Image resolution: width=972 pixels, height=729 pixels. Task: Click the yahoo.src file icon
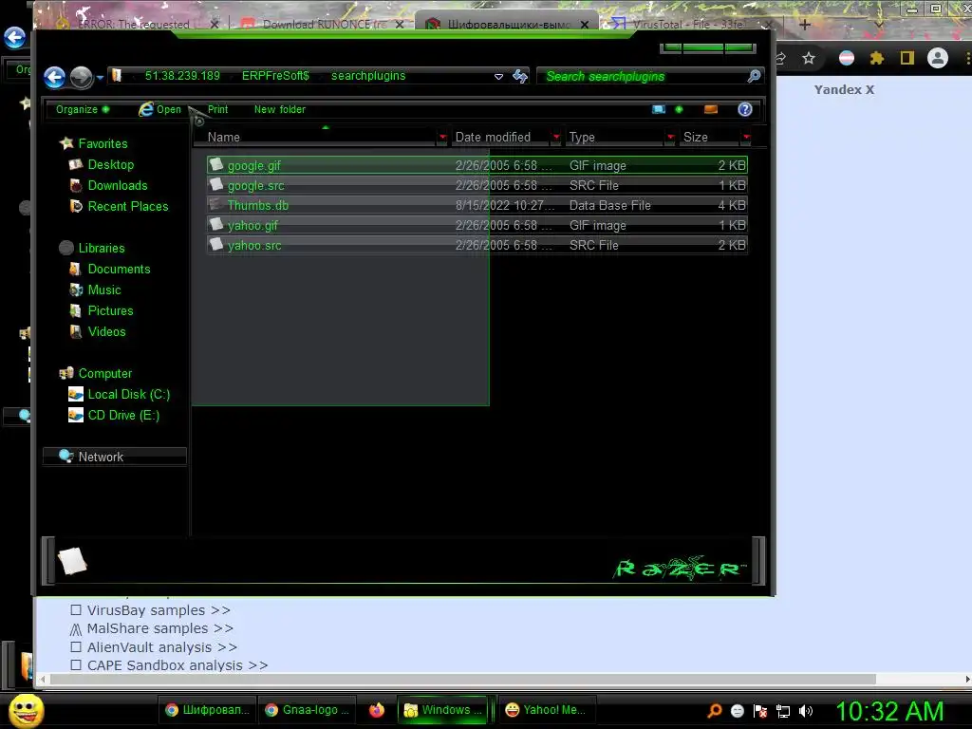coord(215,244)
